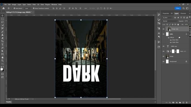Select the Clone Stamp tool
Viewport: 191px width, 107px height.
pos(2,35)
